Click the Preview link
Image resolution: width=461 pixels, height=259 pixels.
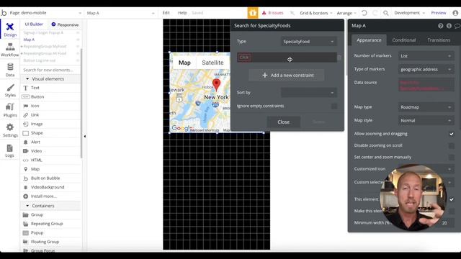coord(439,13)
